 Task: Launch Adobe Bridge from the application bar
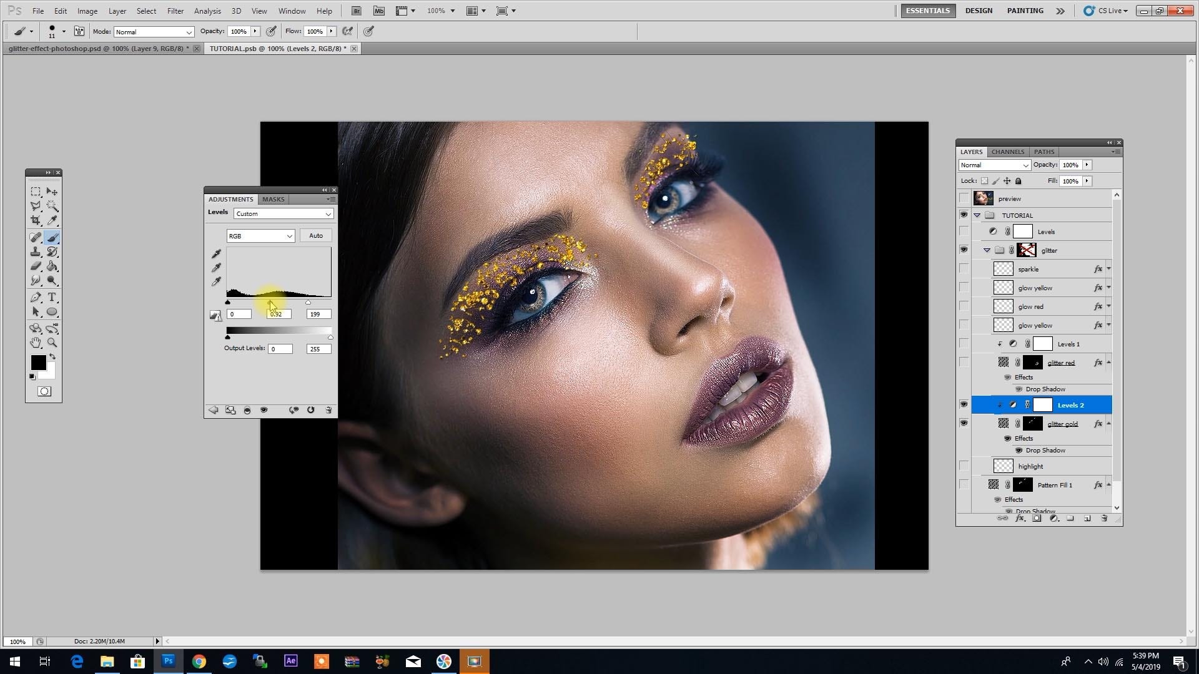357,11
